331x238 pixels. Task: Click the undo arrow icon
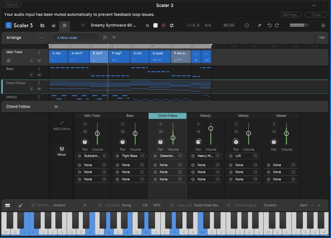(x=269, y=26)
